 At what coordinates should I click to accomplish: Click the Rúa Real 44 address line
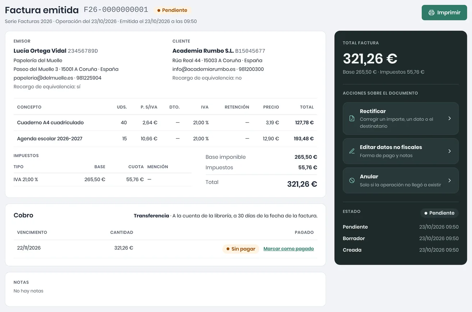[217, 60]
